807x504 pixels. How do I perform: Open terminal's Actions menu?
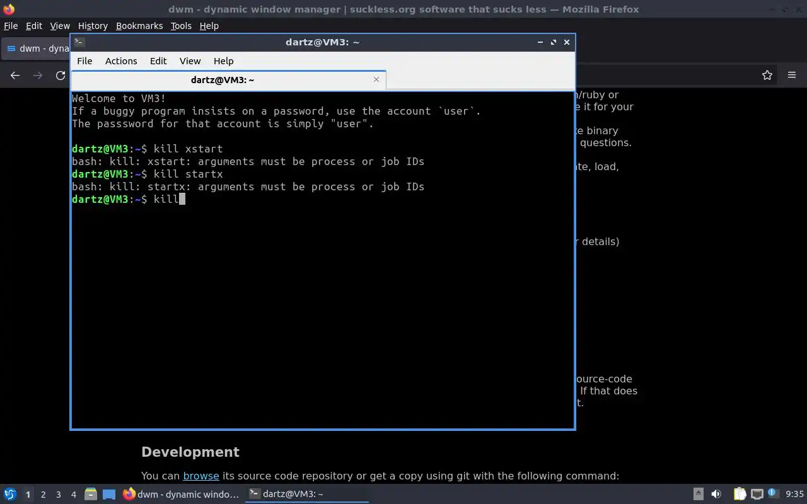121,61
